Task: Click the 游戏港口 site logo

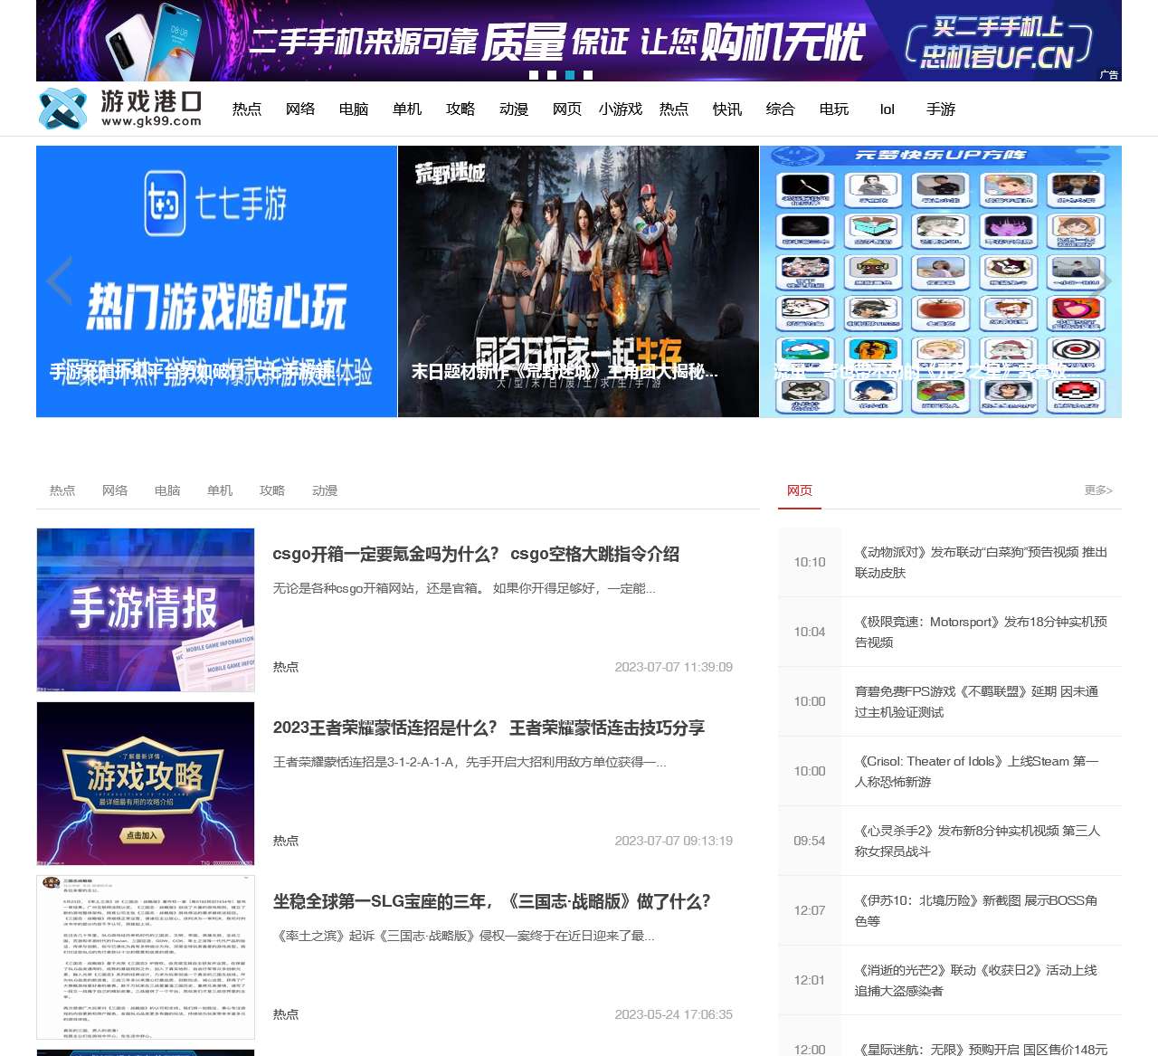Action: tap(120, 109)
